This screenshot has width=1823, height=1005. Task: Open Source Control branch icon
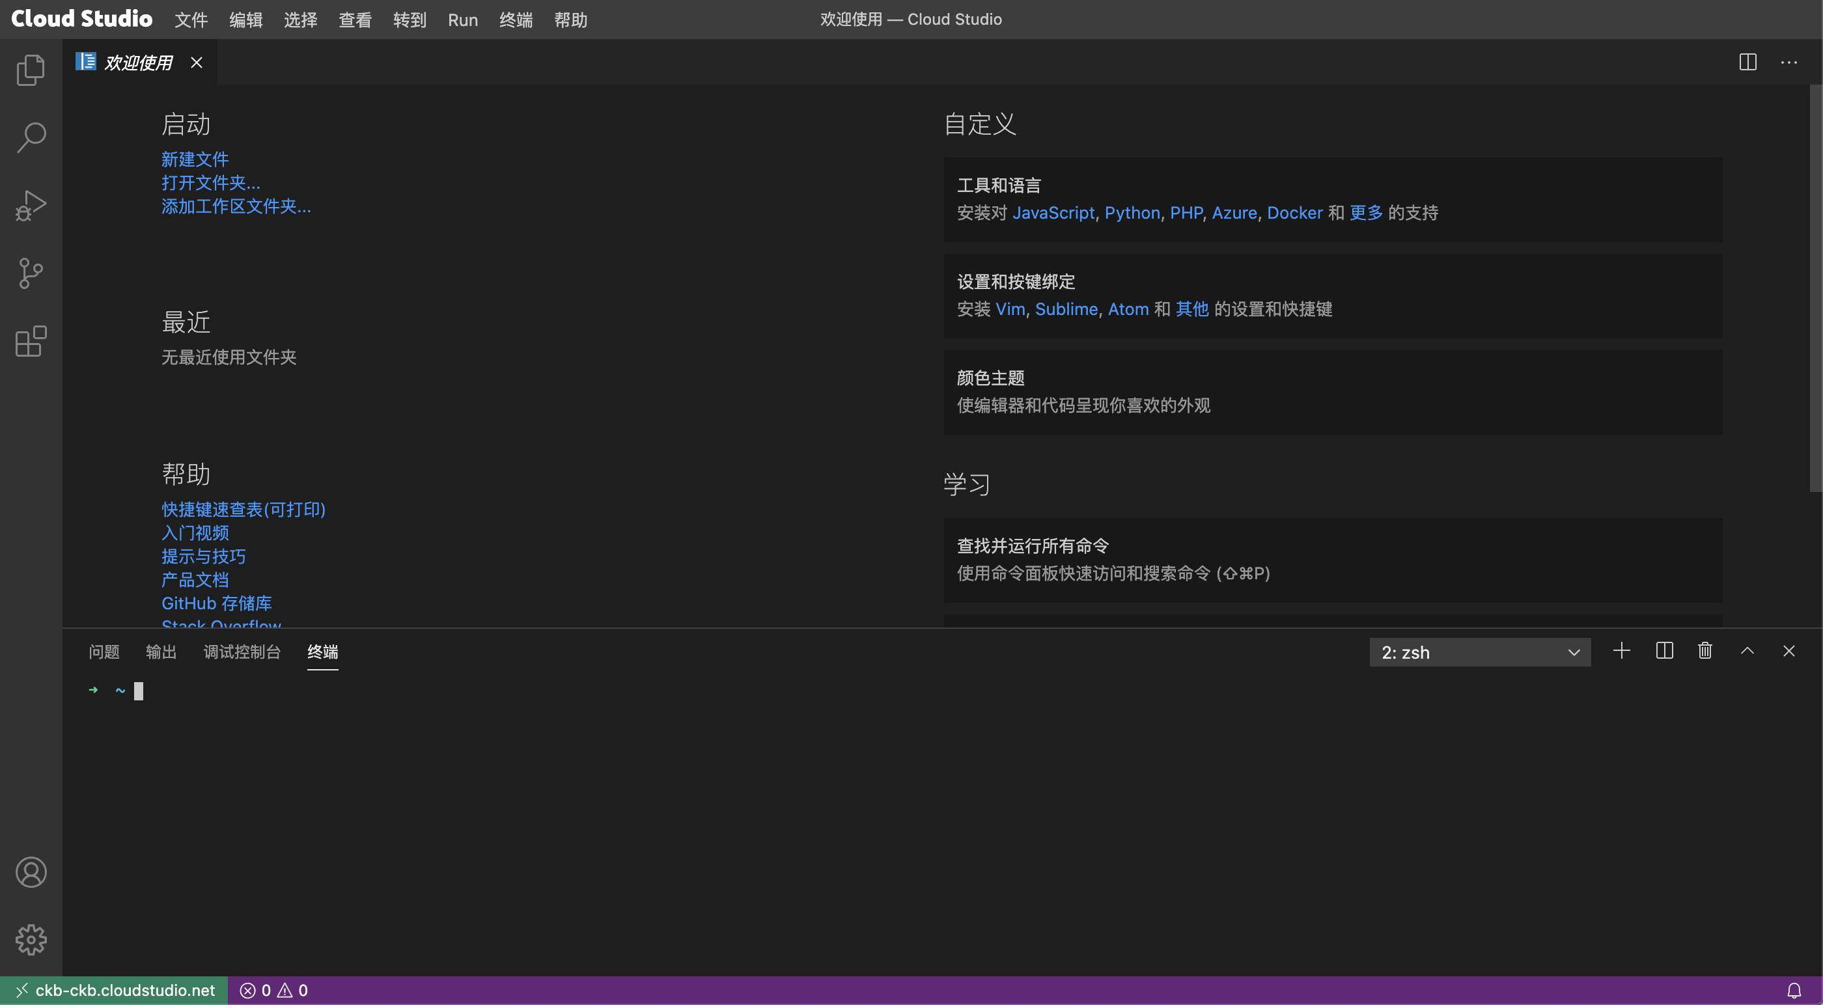click(31, 273)
